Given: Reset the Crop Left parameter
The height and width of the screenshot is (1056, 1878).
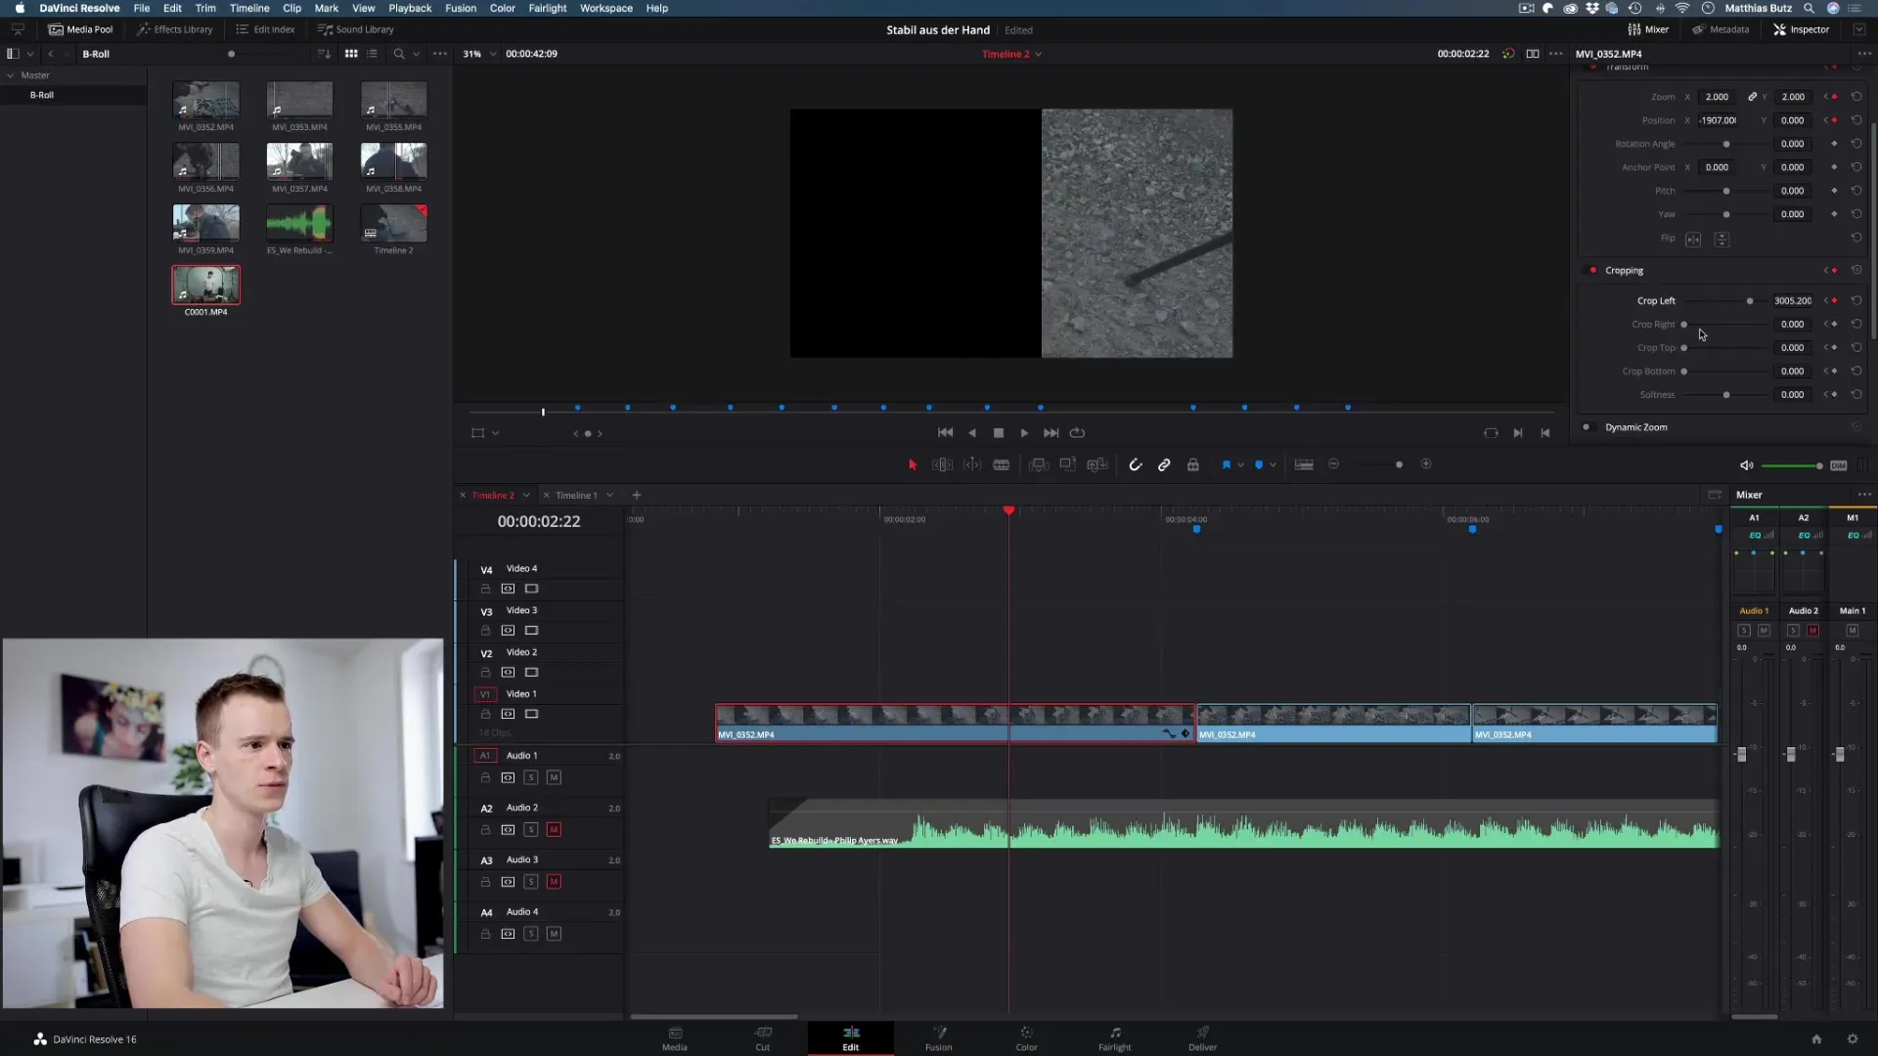Looking at the screenshot, I should (1856, 301).
